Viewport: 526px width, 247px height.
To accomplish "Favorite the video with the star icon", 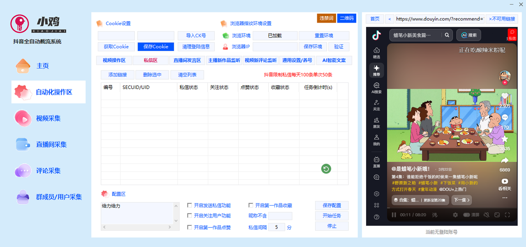I will pyautogui.click(x=505, y=139).
